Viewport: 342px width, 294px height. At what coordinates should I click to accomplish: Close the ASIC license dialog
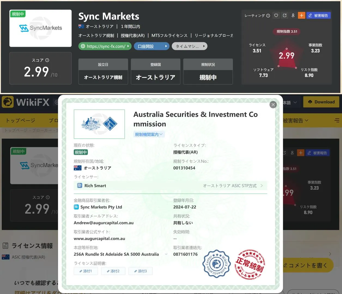coord(273,105)
